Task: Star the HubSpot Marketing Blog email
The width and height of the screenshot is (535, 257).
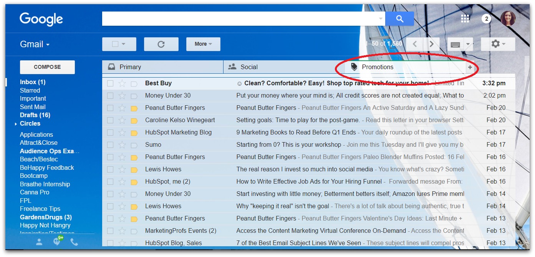Action: (x=122, y=133)
